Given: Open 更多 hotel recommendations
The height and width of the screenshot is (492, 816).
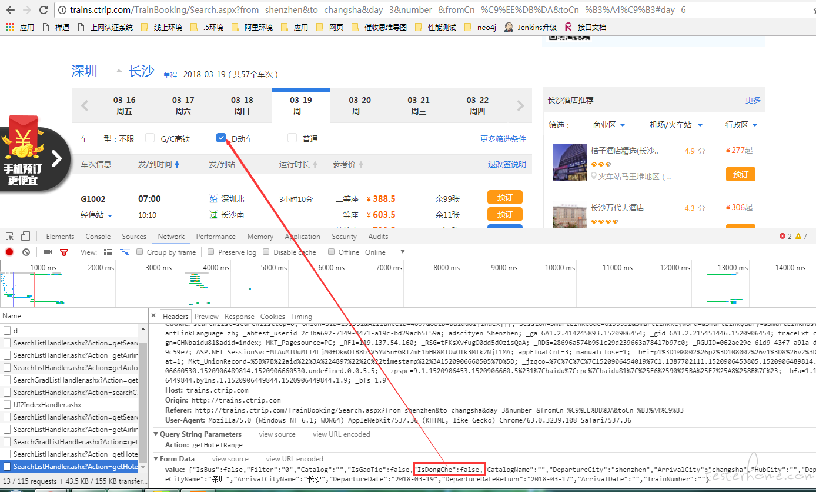Looking at the screenshot, I should coord(753,100).
